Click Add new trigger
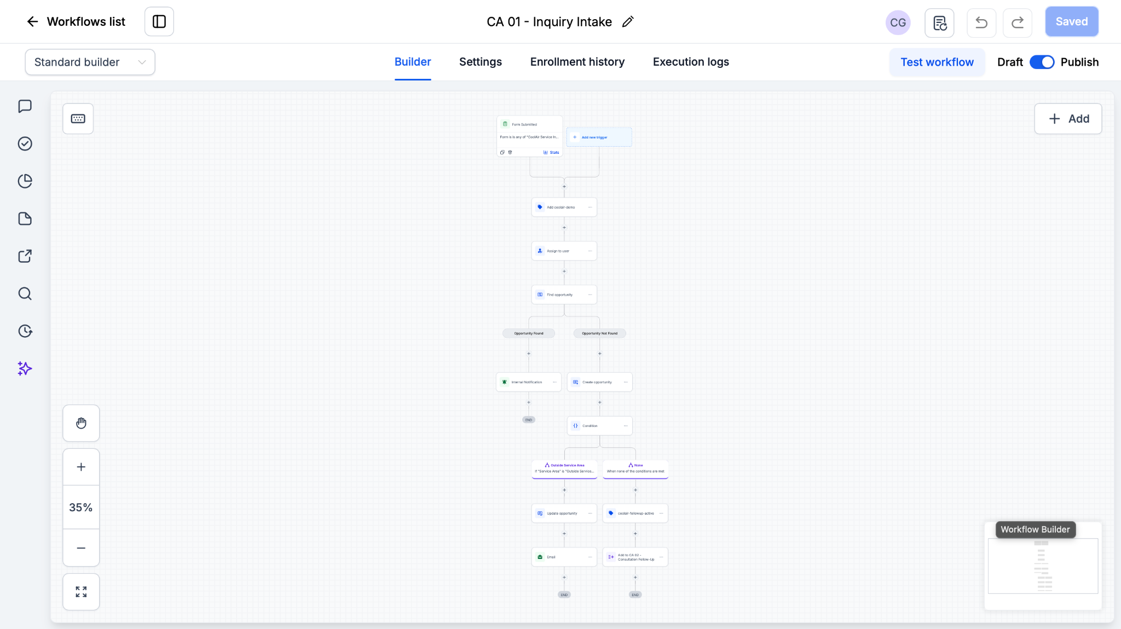This screenshot has width=1121, height=629. 599,137
